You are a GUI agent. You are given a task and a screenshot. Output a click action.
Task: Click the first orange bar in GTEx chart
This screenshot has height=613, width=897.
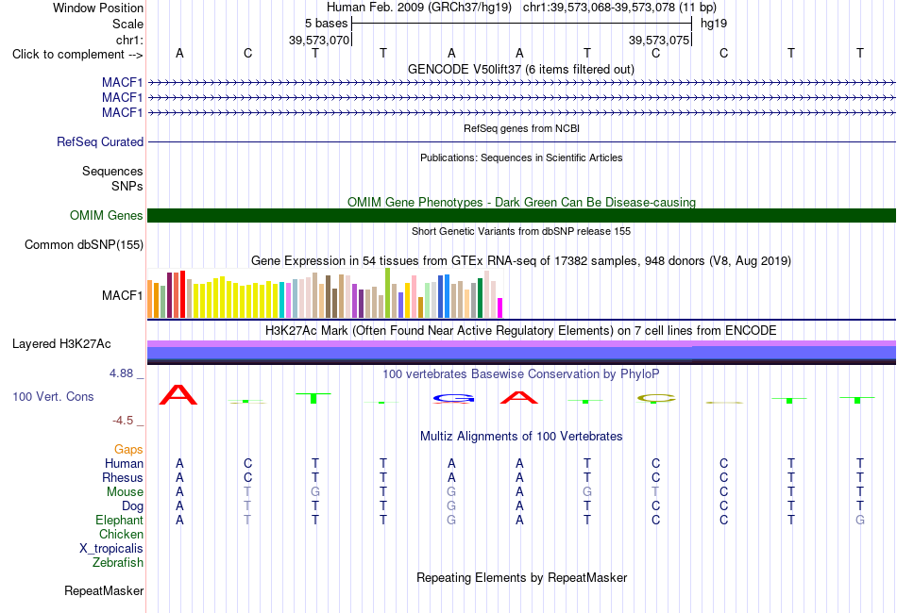click(x=150, y=299)
